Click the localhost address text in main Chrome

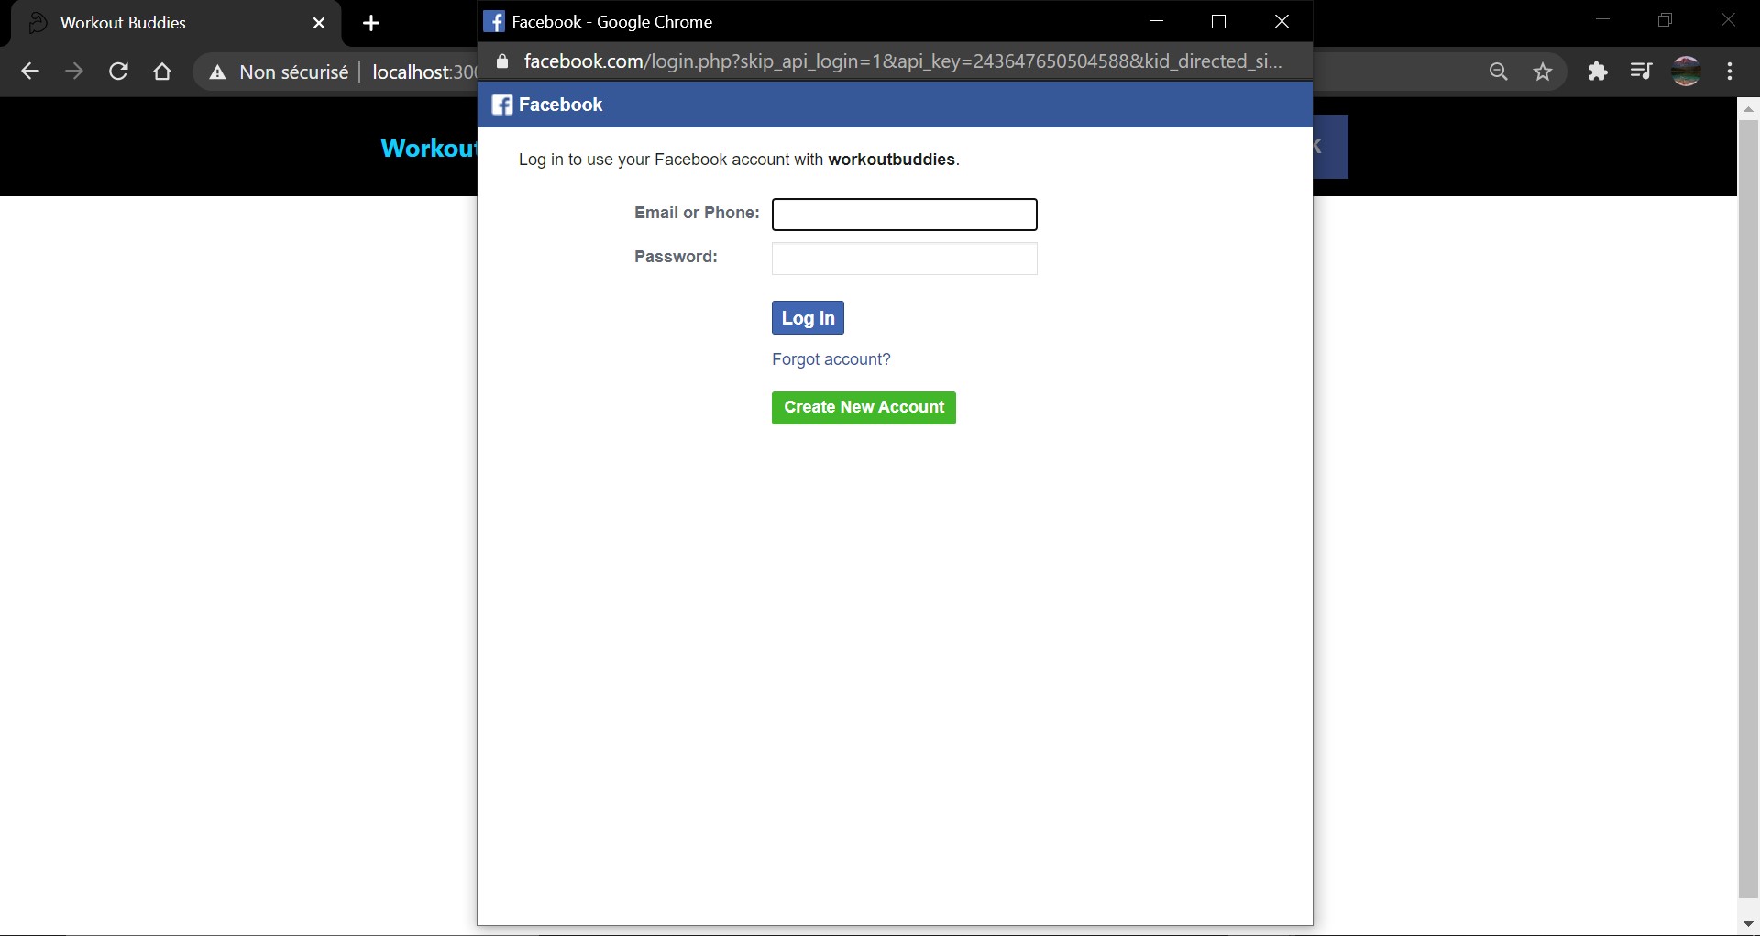click(424, 72)
